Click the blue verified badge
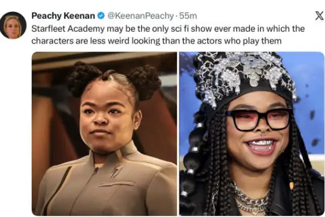 [101, 16]
